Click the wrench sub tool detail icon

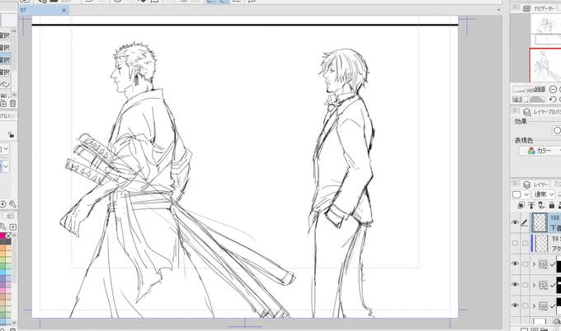(12, 204)
